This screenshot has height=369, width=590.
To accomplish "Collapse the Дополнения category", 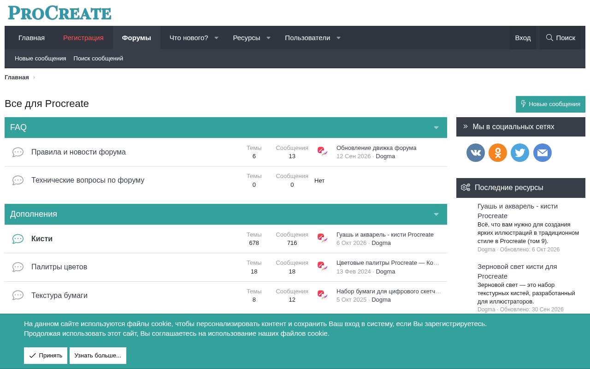I will 436,214.
